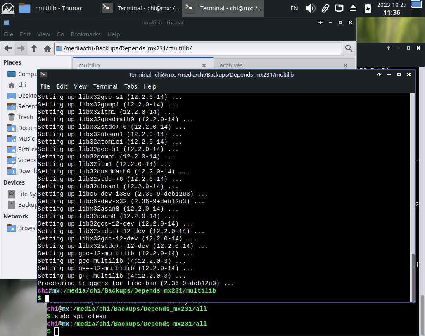Go up to parent folder in Thunar
This screenshot has width=425, height=336.
[x=34, y=48]
